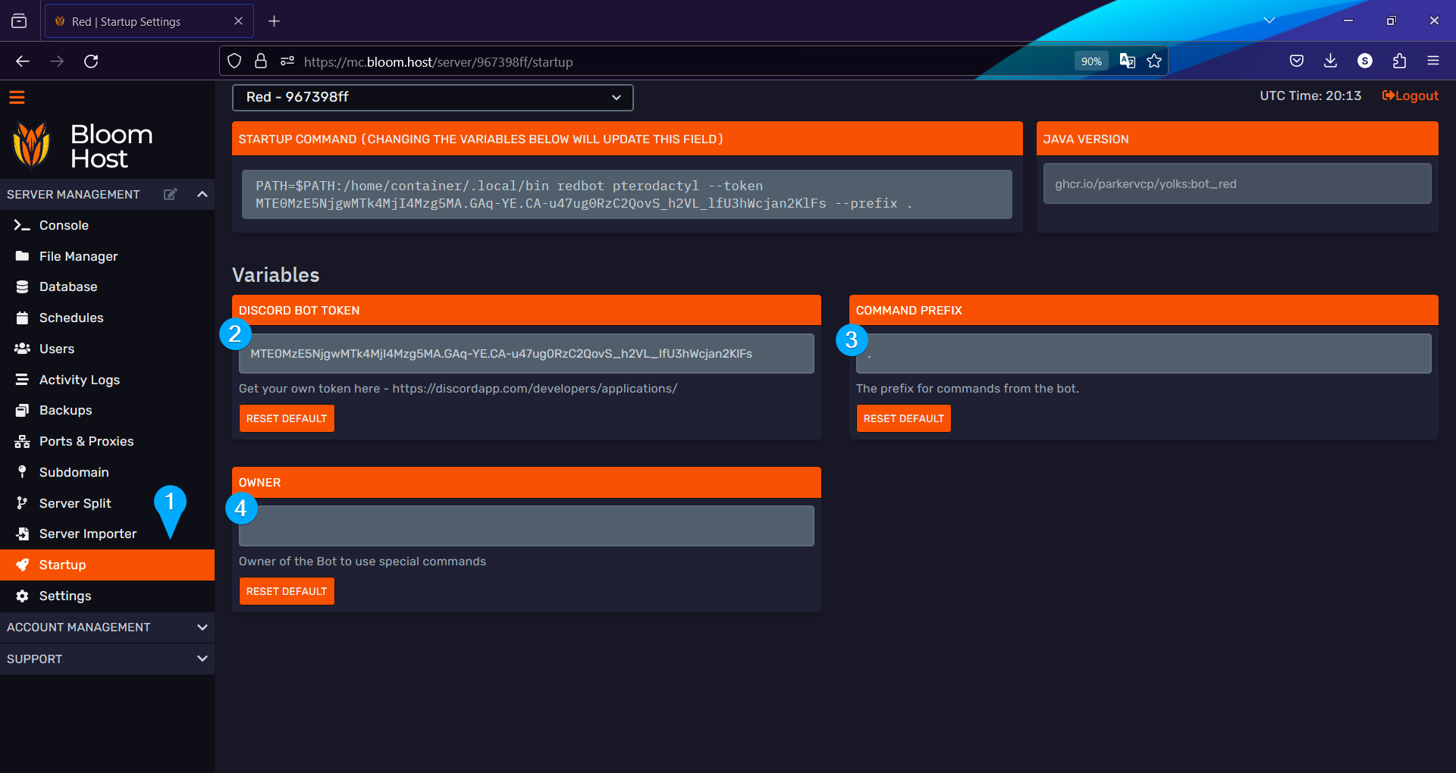Open the Red - 967398ff server dropdown
Screen dimensions: 1456x773
432,97
